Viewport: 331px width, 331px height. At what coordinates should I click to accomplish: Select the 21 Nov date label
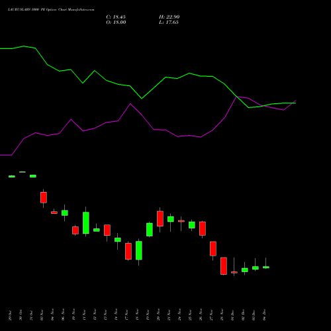click(x=169, y=315)
